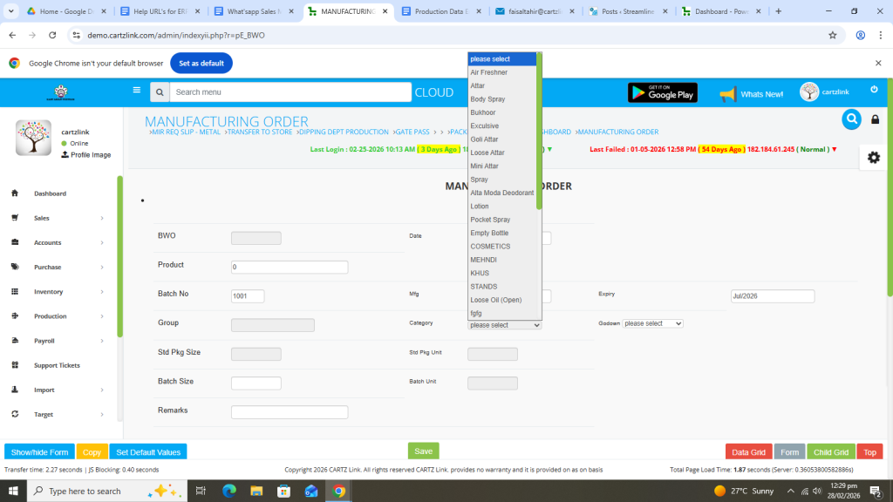Click the Get it on Google Play badge
Image resolution: width=893 pixels, height=502 pixels.
pos(662,92)
